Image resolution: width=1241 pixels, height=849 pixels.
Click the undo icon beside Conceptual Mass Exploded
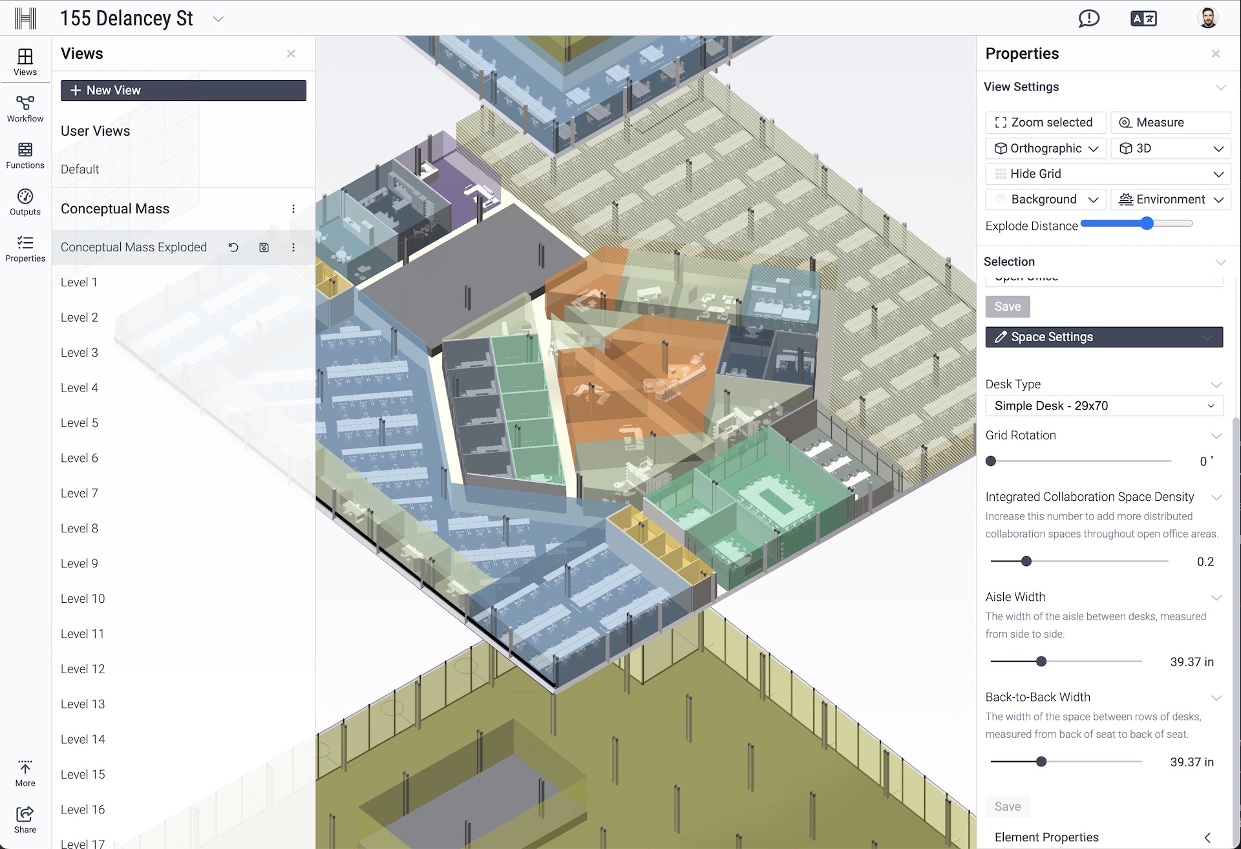(233, 247)
